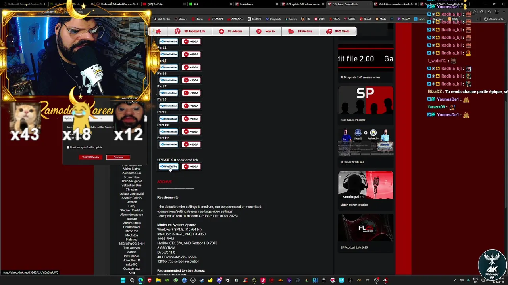
Task: Open the red ARCHIVE link
Action: pyautogui.click(x=164, y=182)
